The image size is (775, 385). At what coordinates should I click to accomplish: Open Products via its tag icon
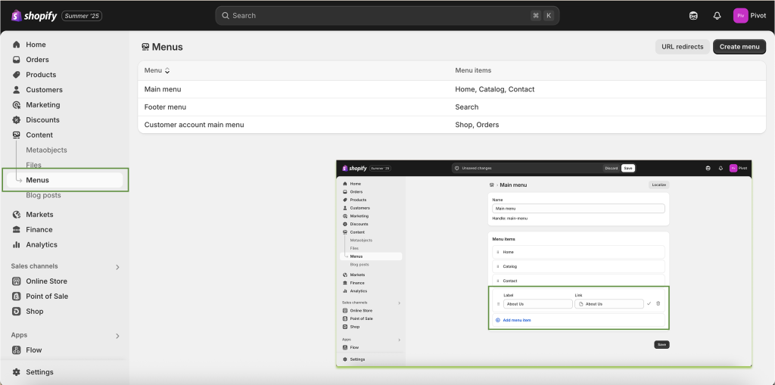[17, 75]
